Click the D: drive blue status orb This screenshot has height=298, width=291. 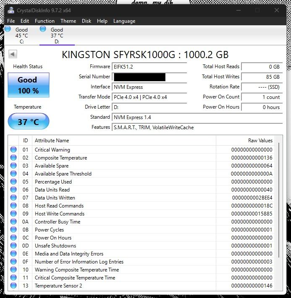pyautogui.click(x=43, y=29)
